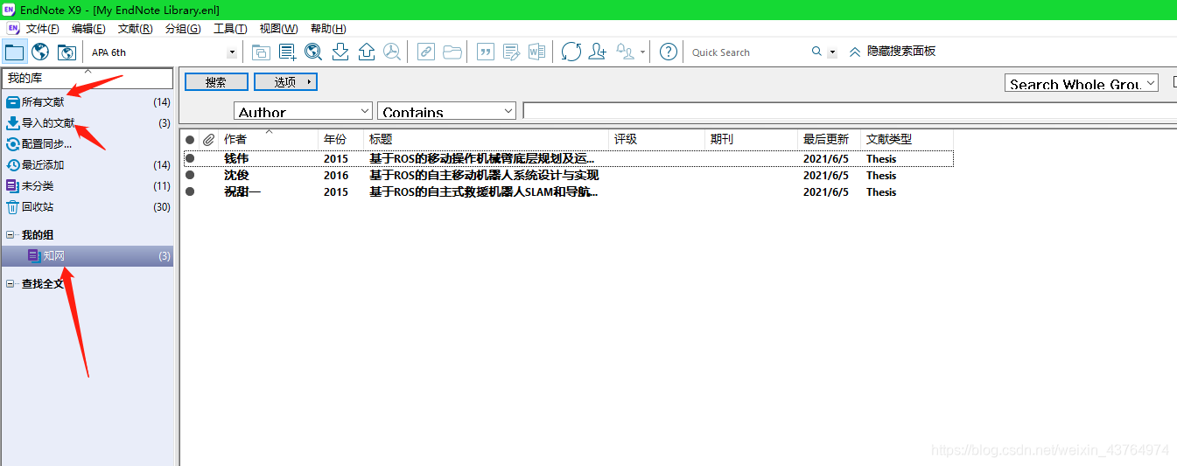Sort by attachment paperclip column header
Image resolution: width=1177 pixels, height=466 pixels.
pos(208,139)
